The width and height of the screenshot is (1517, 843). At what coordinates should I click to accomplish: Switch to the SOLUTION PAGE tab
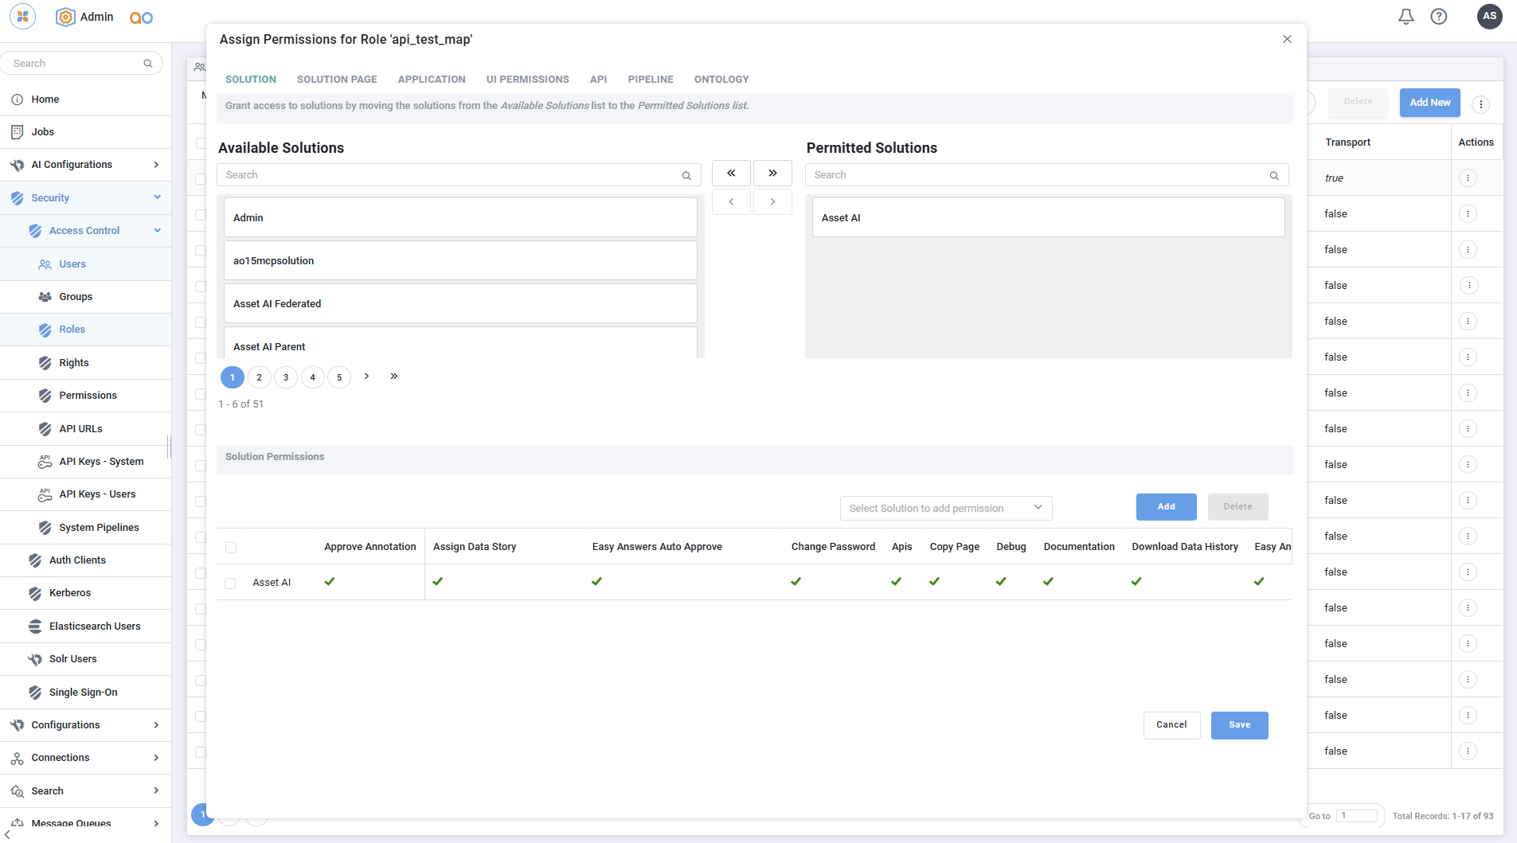[337, 80]
